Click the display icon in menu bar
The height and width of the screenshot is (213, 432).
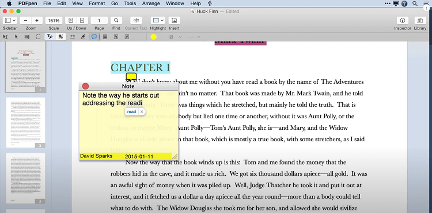[x=396, y=3]
